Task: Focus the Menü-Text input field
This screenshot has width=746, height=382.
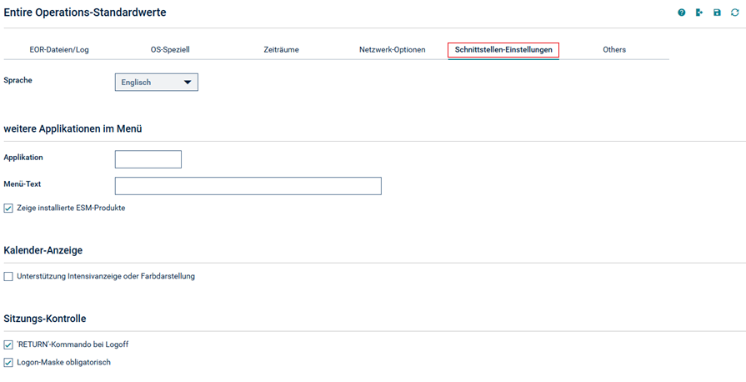Action: pos(248,186)
